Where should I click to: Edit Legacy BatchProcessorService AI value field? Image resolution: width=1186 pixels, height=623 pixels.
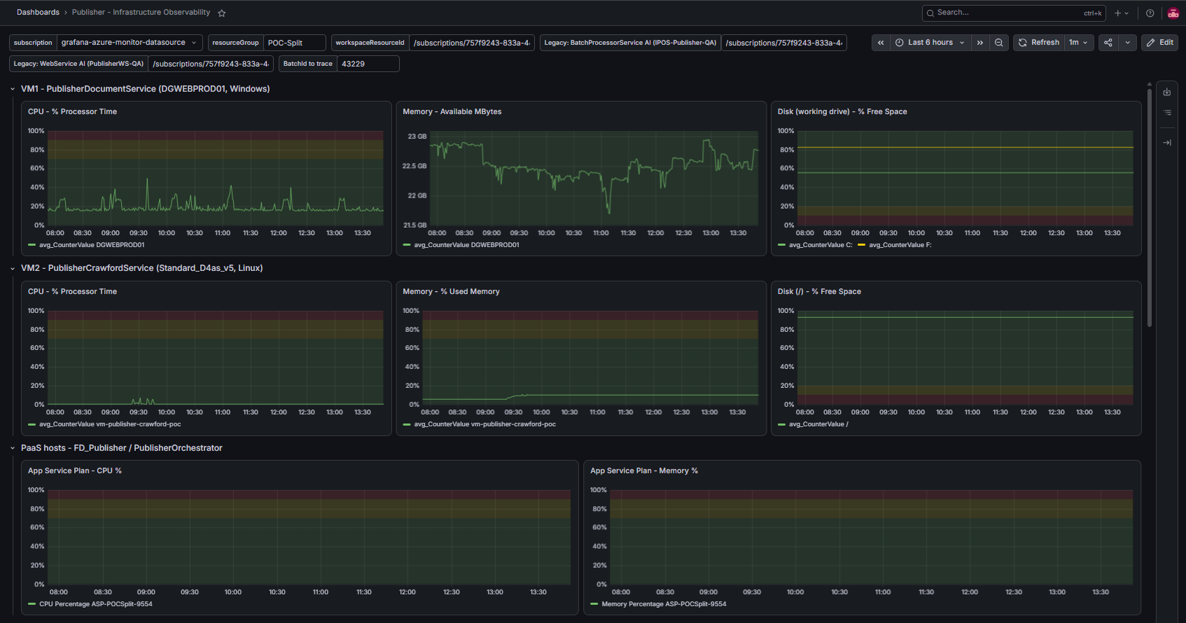point(784,43)
